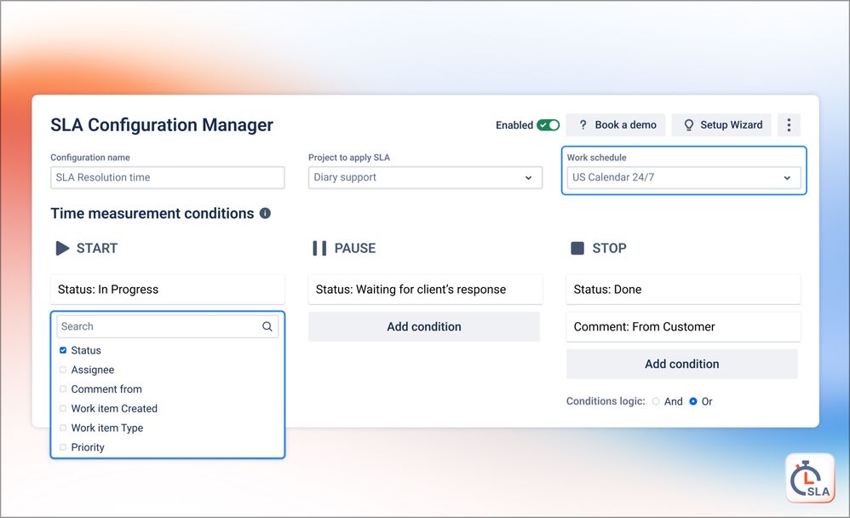Screen dimensions: 850x518
Task: Open the Status: Done stop condition
Action: 683,290
